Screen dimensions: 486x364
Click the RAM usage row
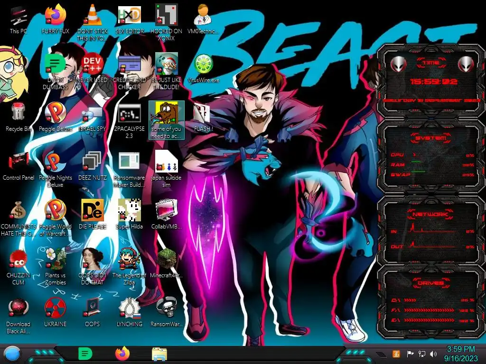432,164
